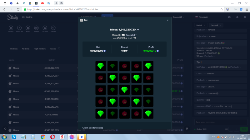Click the support headset icon
This screenshot has width=250, height=140.
[5, 129]
